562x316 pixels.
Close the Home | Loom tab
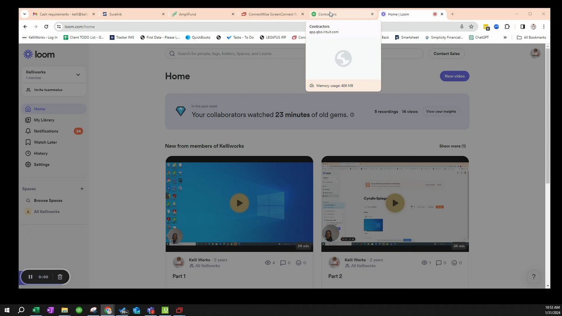(442, 14)
